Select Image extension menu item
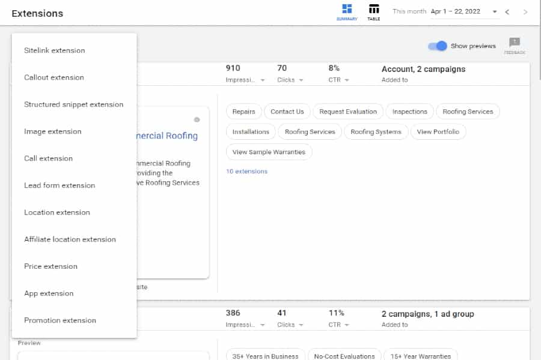 (x=74, y=131)
